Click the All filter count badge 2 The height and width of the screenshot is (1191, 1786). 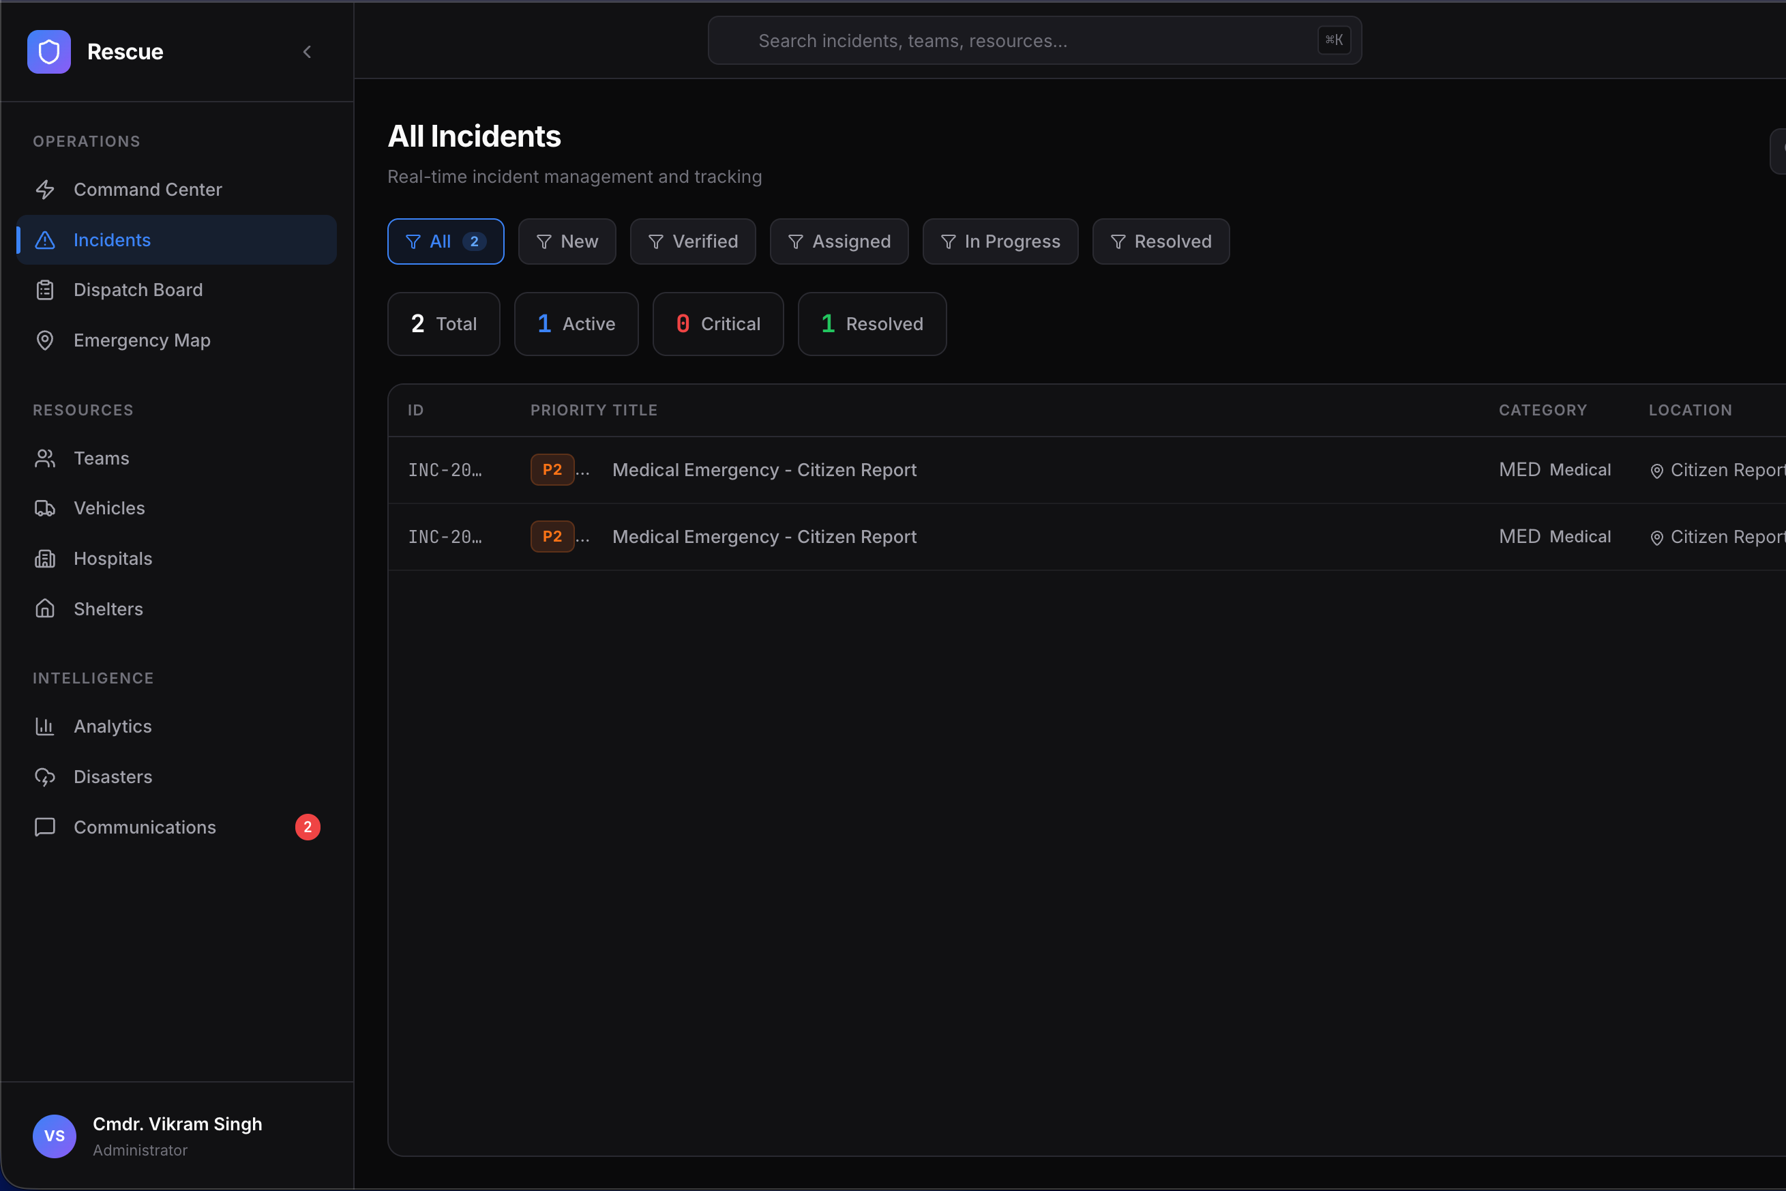(475, 241)
